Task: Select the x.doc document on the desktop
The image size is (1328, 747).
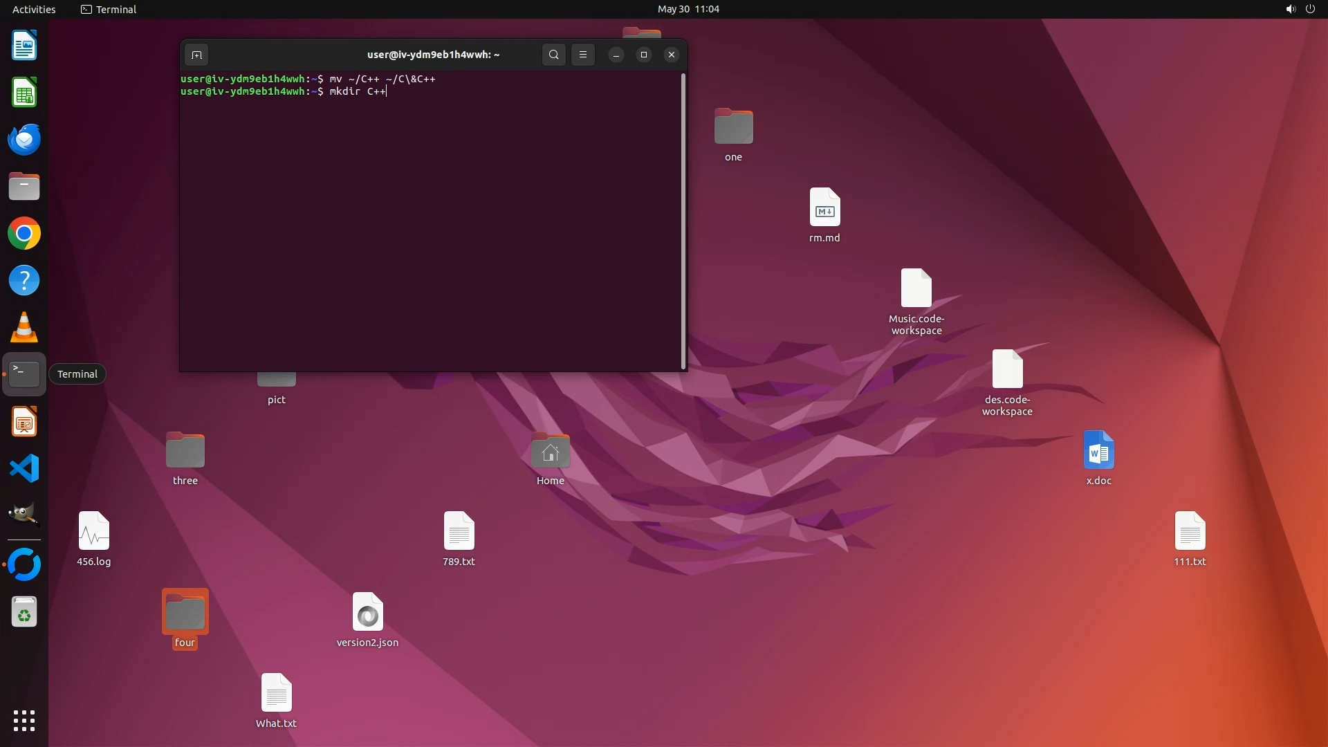Action: pyautogui.click(x=1098, y=451)
